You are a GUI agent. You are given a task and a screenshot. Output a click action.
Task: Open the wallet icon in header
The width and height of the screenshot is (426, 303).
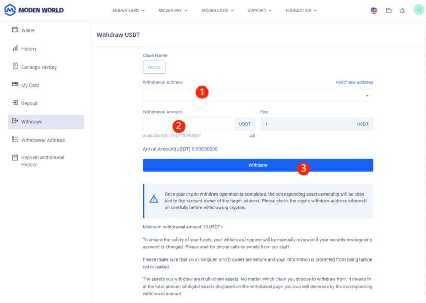(x=389, y=11)
